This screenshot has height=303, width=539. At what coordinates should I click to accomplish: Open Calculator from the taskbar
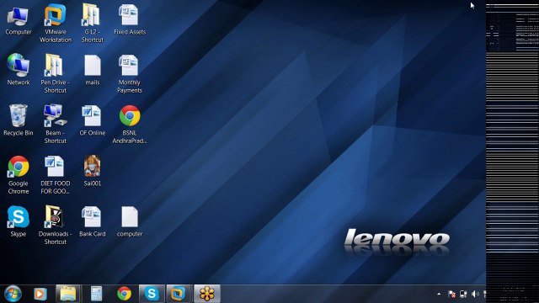pyautogui.click(x=97, y=294)
